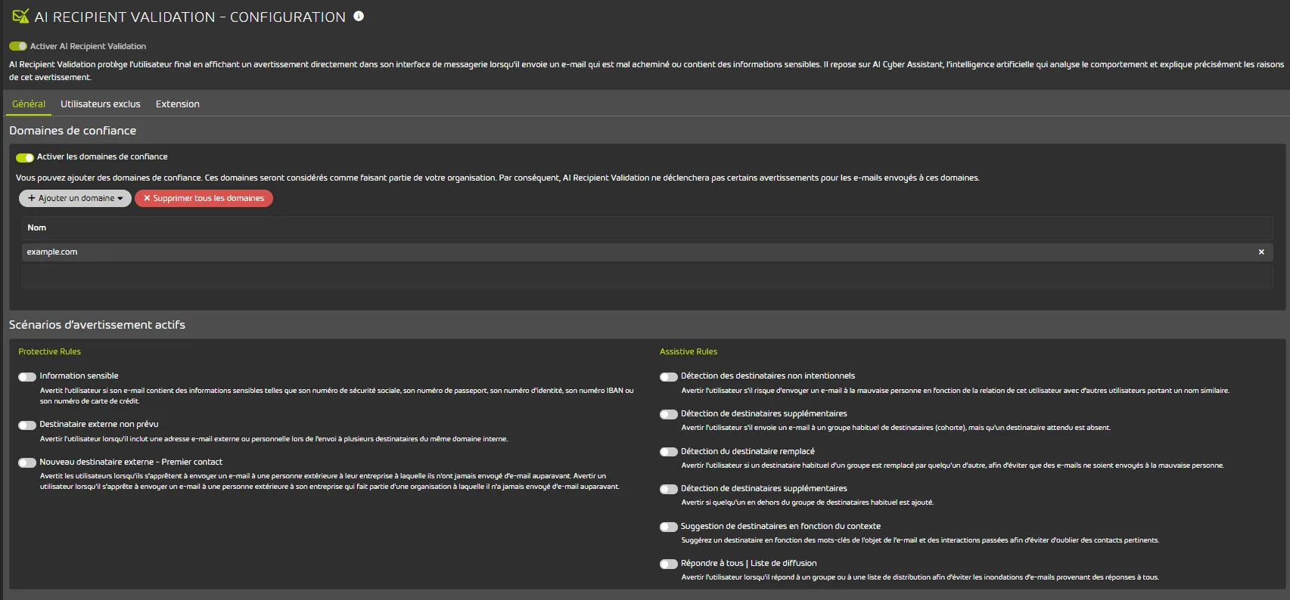Click the AI Recipient Validation envelope logo
Image resolution: width=1290 pixels, height=600 pixels.
click(x=20, y=16)
